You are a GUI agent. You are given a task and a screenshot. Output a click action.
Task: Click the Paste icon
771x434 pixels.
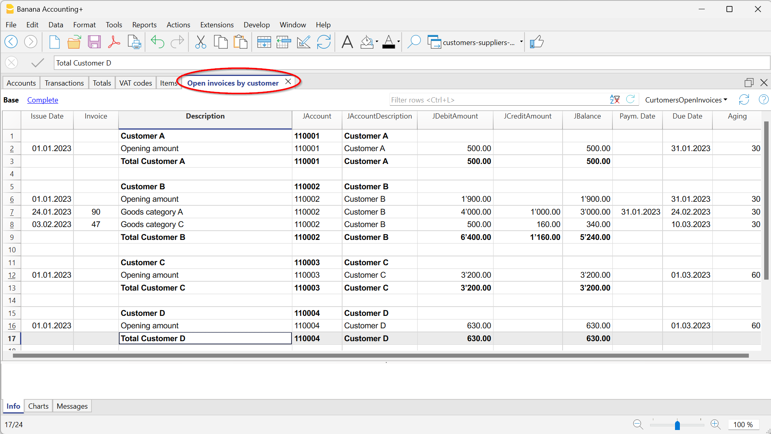click(x=240, y=42)
